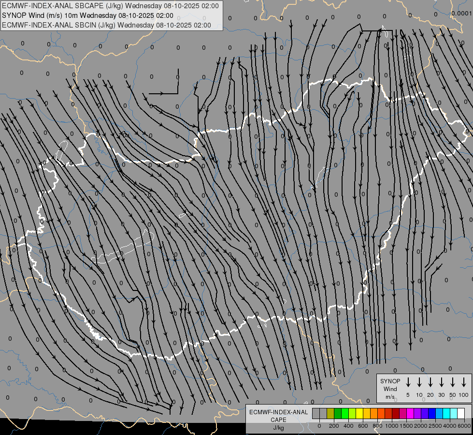Click the 5 m/s wind arrow in legend
The image size is (473, 435).
[x=408, y=382]
